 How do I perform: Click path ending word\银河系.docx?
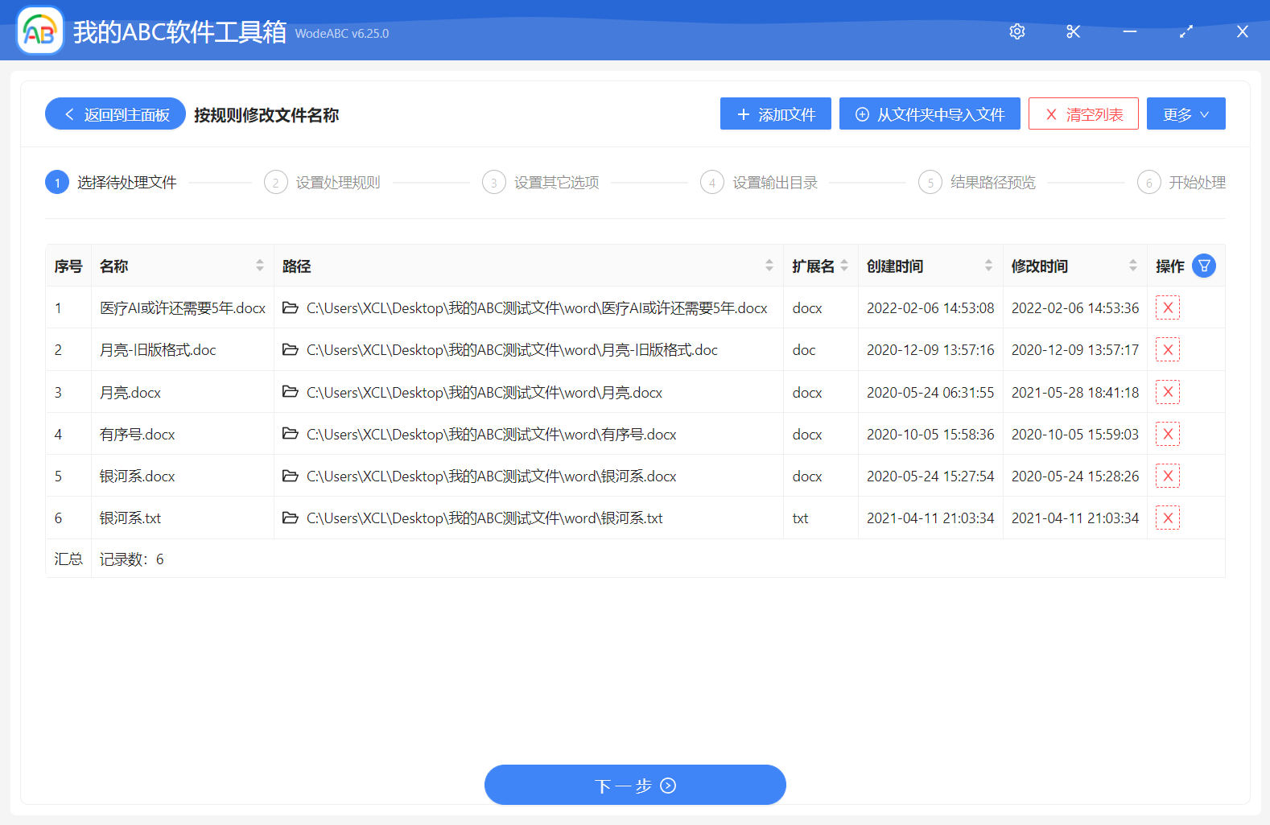pyautogui.click(x=491, y=476)
